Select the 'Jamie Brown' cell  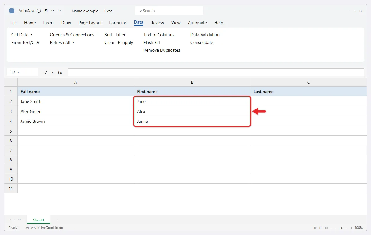[x=76, y=121]
